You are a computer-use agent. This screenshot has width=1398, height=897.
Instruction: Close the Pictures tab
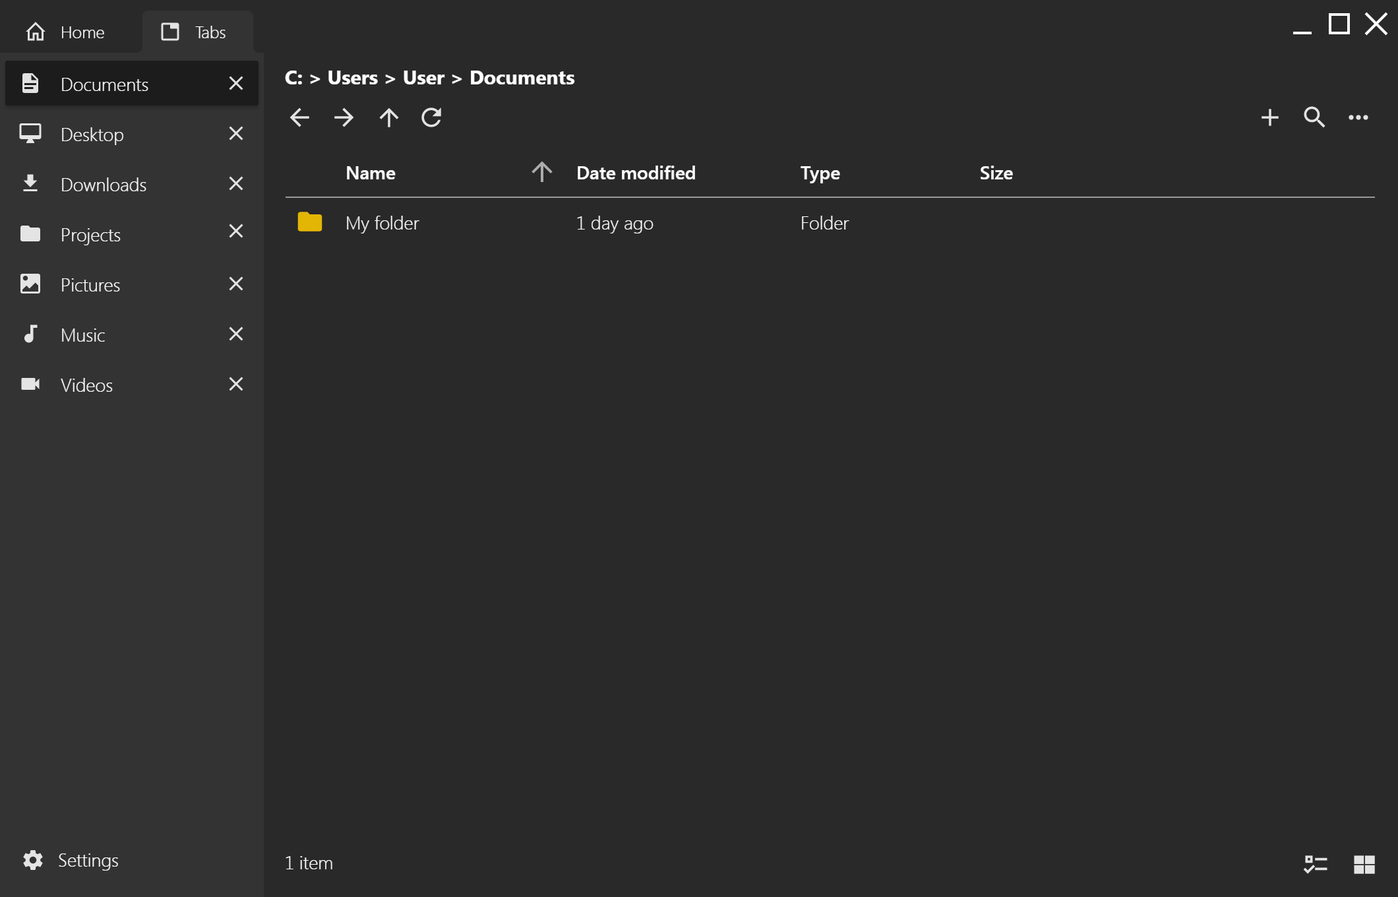(235, 284)
